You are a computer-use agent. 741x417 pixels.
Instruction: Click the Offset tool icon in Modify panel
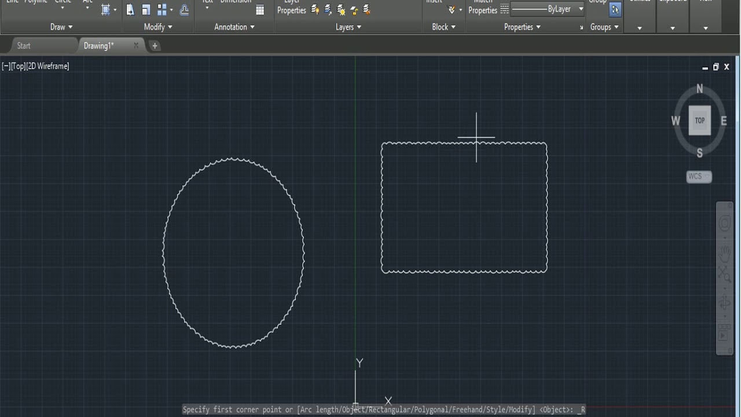pos(184,10)
